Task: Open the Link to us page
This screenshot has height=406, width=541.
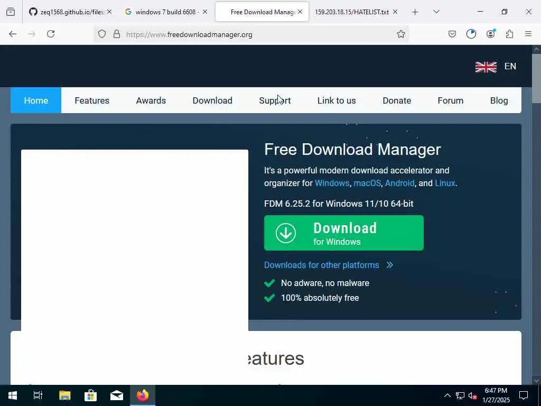Action: tap(337, 100)
